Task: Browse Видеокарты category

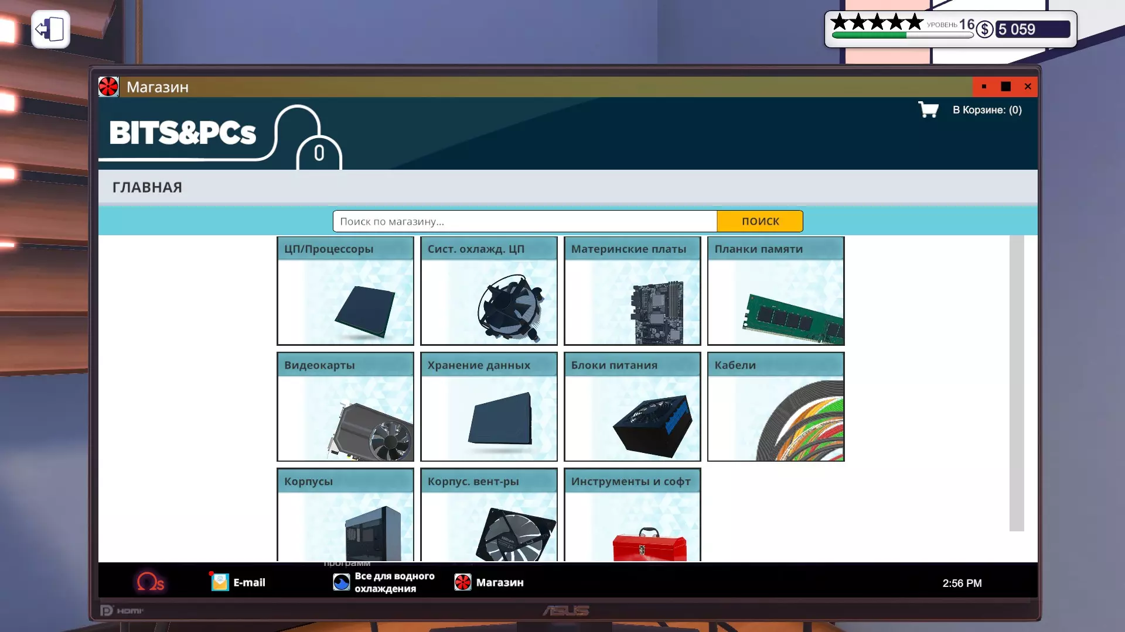Action: point(345,407)
